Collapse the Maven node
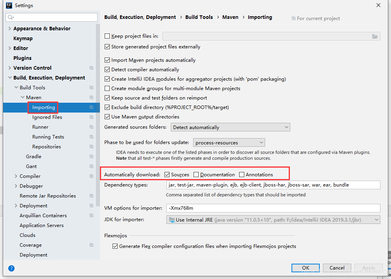Viewport: 391px width, 279px height. tap(22, 97)
